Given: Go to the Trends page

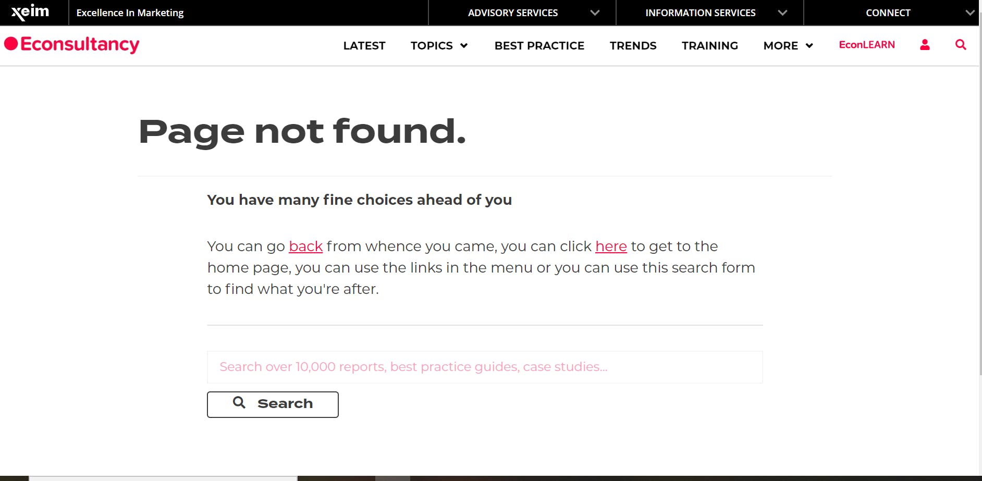Looking at the screenshot, I should (633, 46).
